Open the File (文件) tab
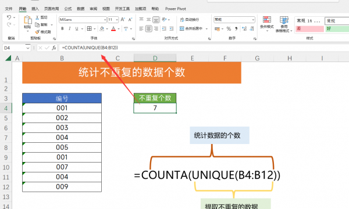349x209 pixels. 9,9
